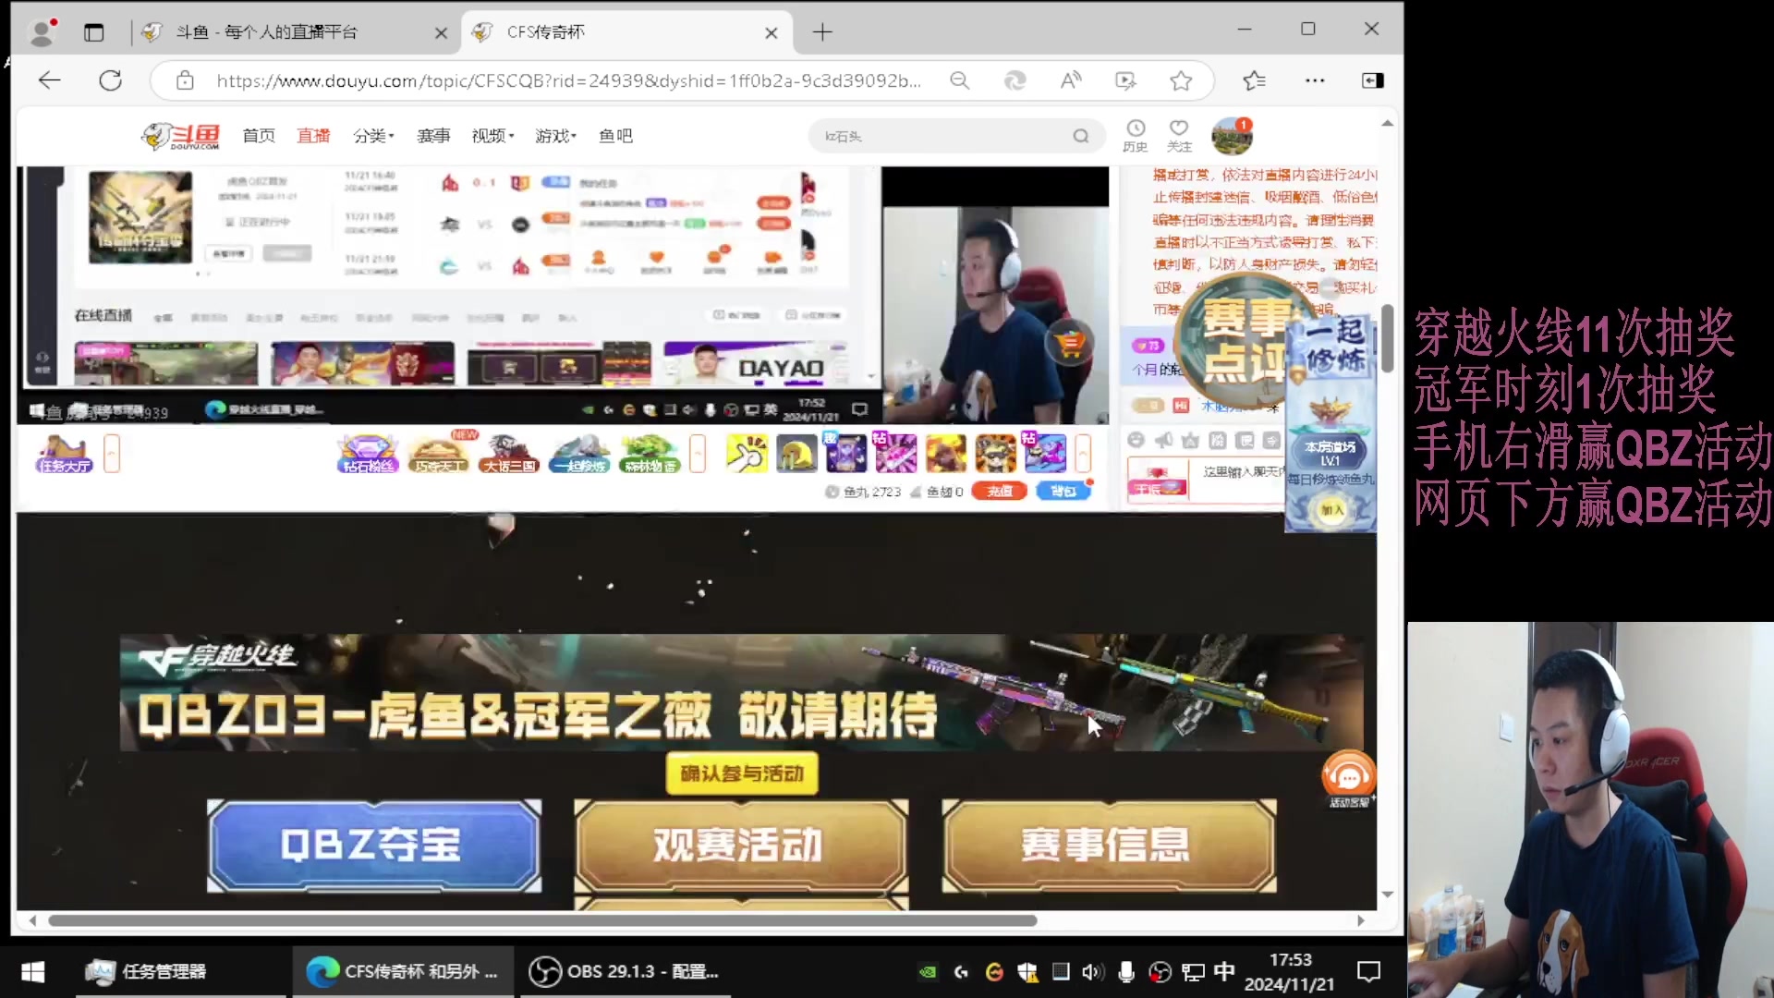1774x998 pixels.
Task: Open the tab actions menu icon
Action: (94, 32)
